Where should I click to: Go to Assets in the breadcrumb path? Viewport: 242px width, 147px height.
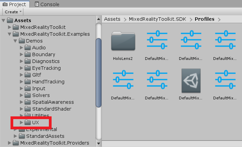(x=112, y=19)
